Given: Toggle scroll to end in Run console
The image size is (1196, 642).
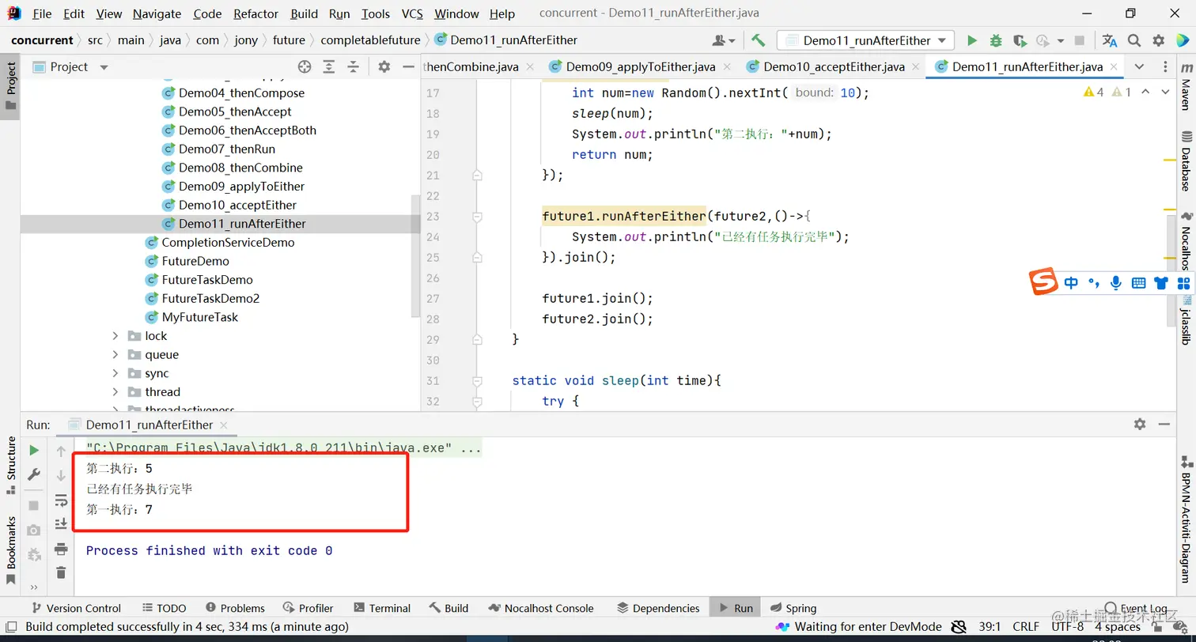Looking at the screenshot, I should (x=61, y=524).
